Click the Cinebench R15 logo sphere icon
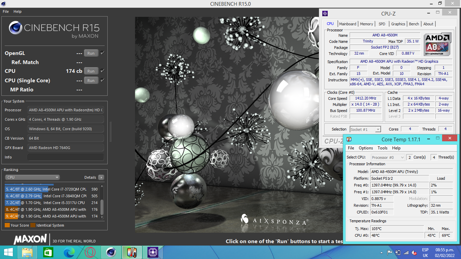The width and height of the screenshot is (461, 259). click(15, 28)
